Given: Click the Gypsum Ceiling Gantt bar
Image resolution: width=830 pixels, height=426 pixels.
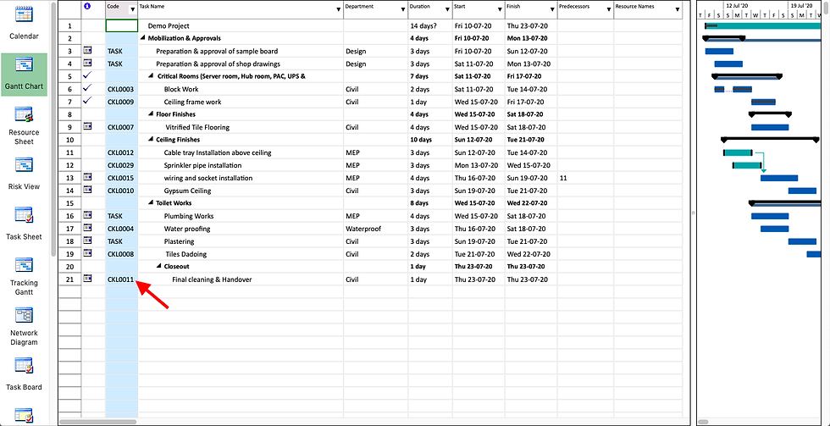Looking at the screenshot, I should (x=801, y=191).
